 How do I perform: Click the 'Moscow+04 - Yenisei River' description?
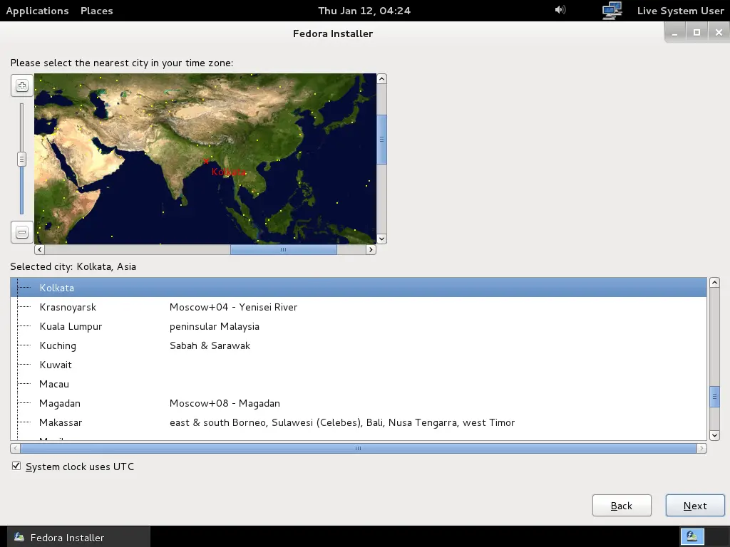point(233,307)
